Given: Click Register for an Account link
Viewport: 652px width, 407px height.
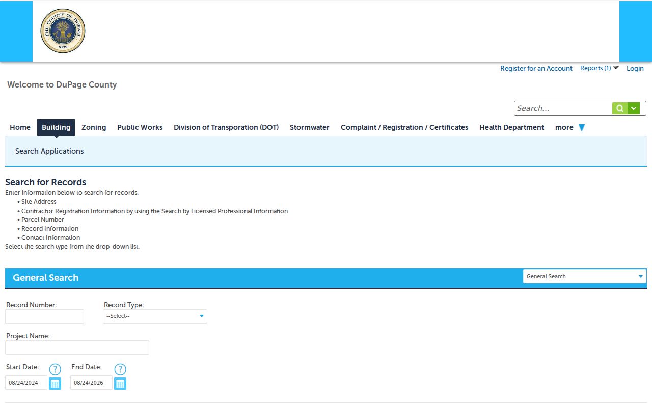Looking at the screenshot, I should [536, 68].
